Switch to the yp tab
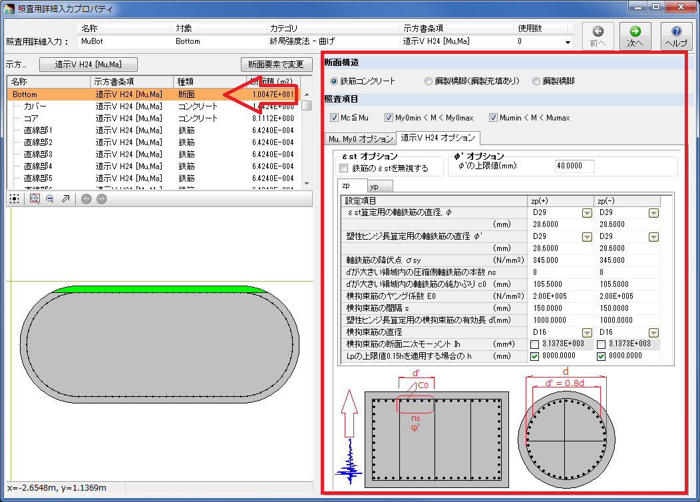Screen dimensions: 700x502 point(381,186)
